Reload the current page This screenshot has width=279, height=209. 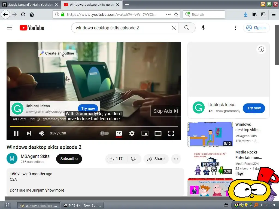click(x=23, y=14)
